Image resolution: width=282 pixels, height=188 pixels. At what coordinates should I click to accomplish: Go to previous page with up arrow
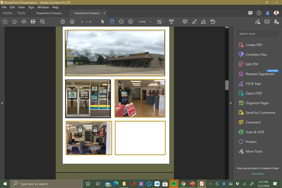pos(63,22)
